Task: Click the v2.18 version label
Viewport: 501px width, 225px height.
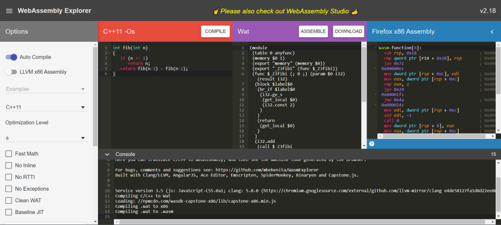Action: click(x=488, y=11)
